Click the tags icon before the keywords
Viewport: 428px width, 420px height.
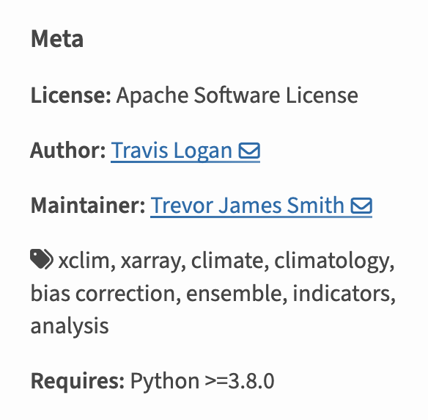coord(42,259)
